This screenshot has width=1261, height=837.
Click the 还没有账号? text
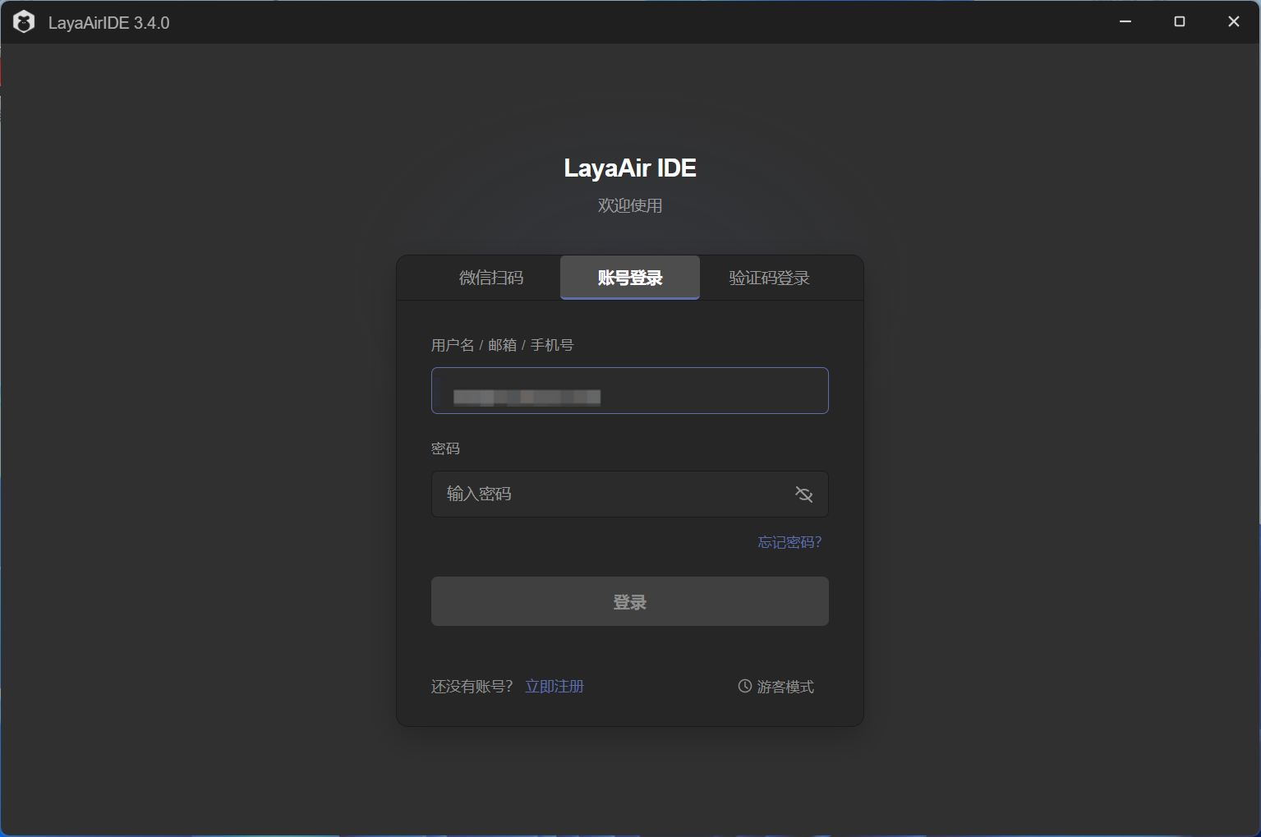[472, 686]
